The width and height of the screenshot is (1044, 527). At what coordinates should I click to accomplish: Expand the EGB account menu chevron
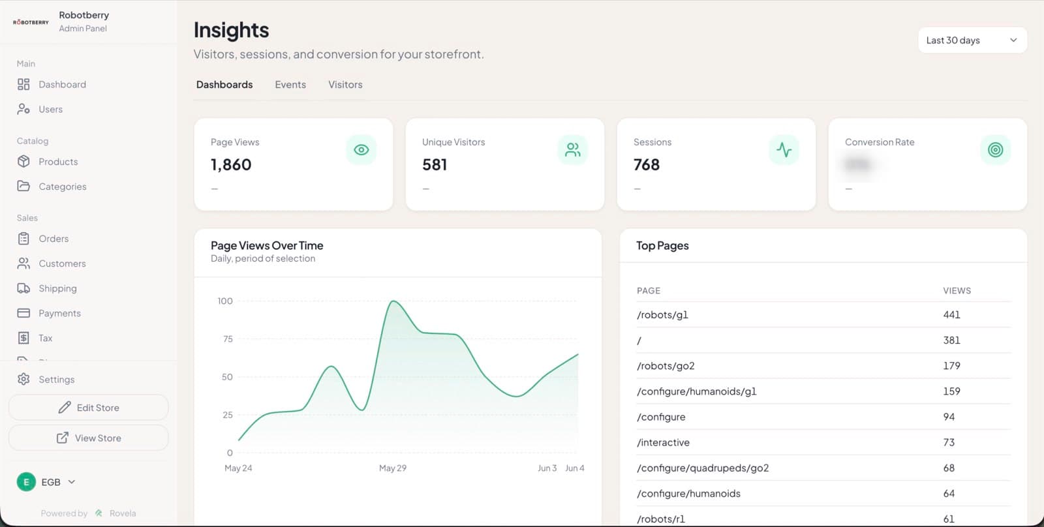tap(72, 482)
